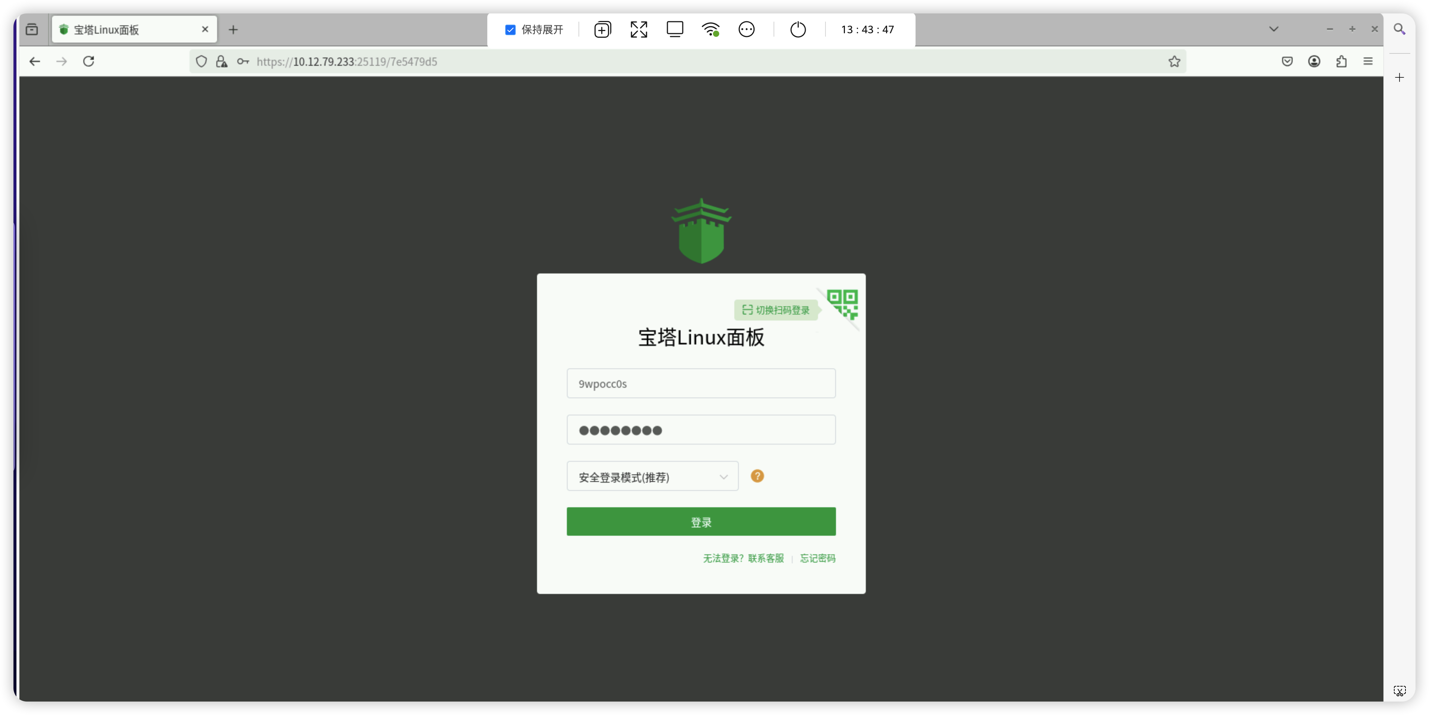Click the shield tracking protection icon
The width and height of the screenshot is (1429, 715).
tap(201, 62)
